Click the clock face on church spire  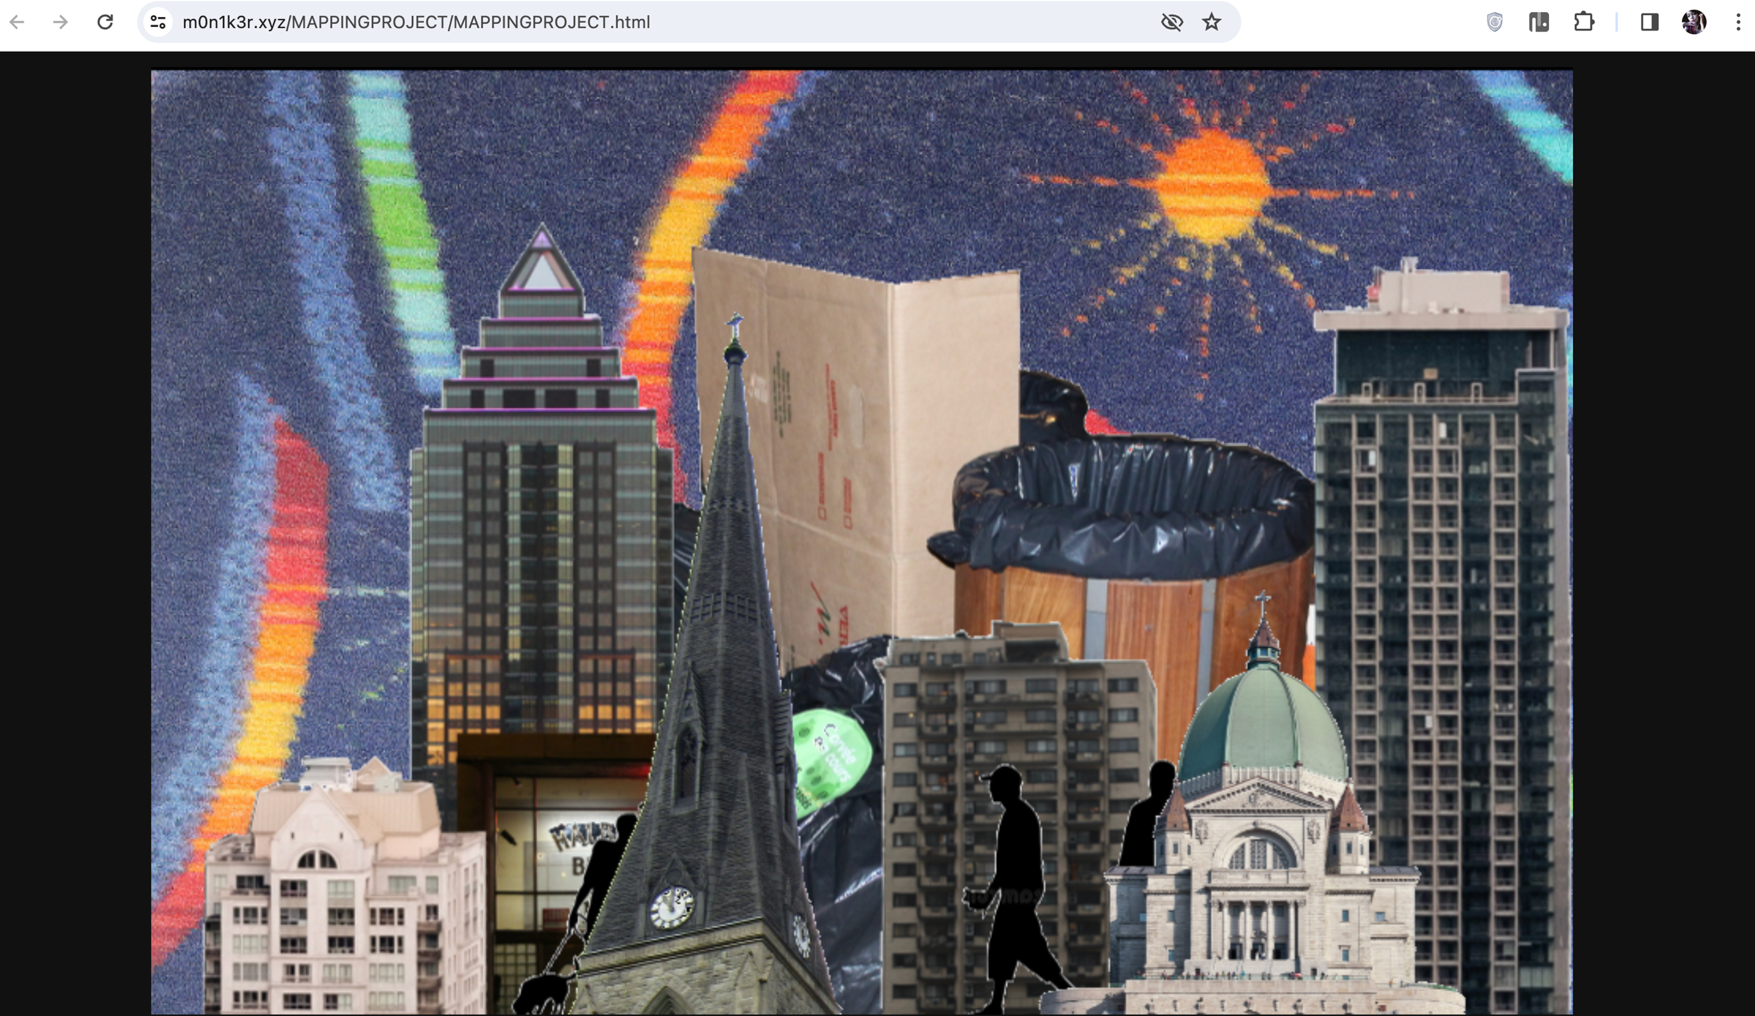point(672,907)
